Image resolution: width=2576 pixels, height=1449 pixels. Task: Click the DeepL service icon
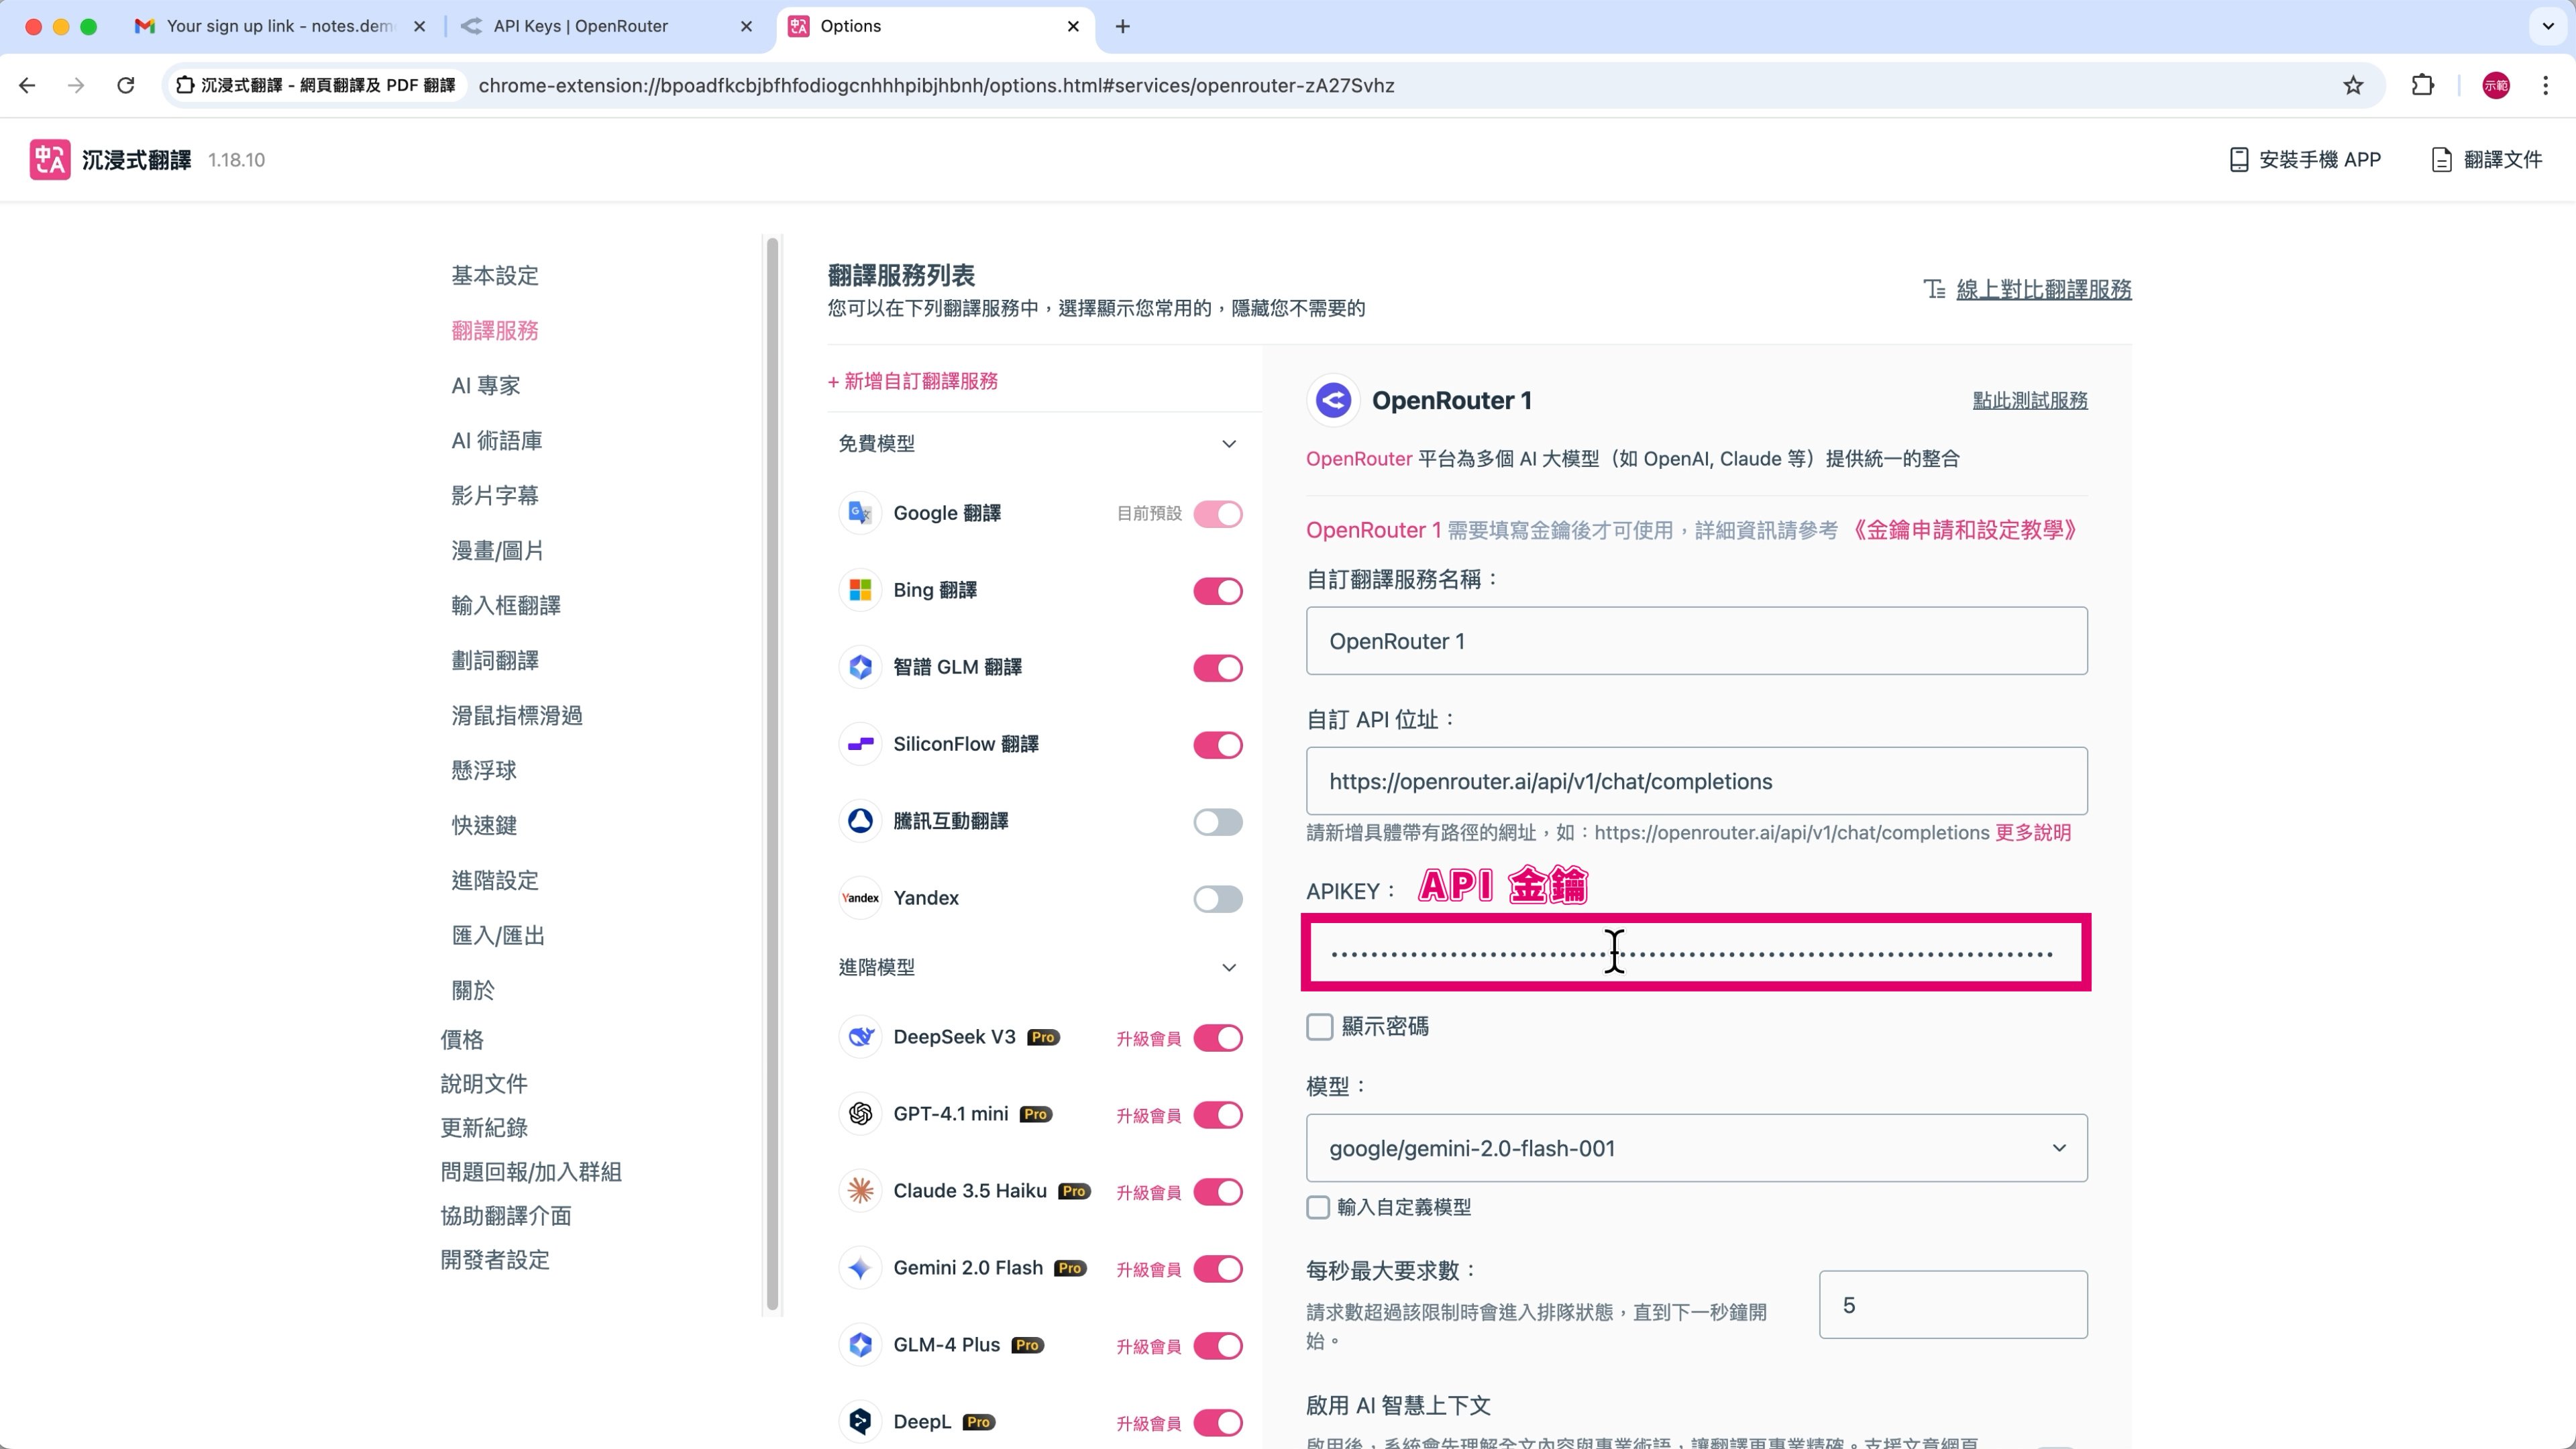(x=860, y=1422)
